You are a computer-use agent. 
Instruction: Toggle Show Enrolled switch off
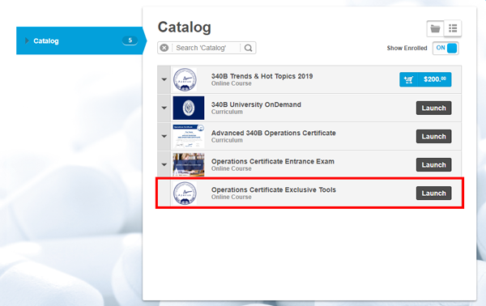[446, 48]
